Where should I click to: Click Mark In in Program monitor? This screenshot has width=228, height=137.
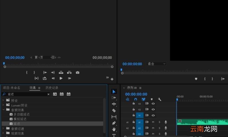tap(205, 79)
